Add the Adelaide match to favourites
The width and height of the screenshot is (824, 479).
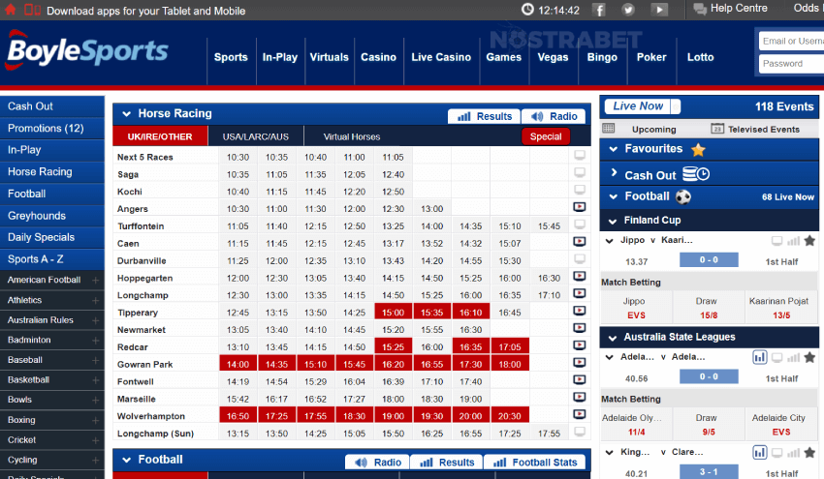(x=809, y=358)
